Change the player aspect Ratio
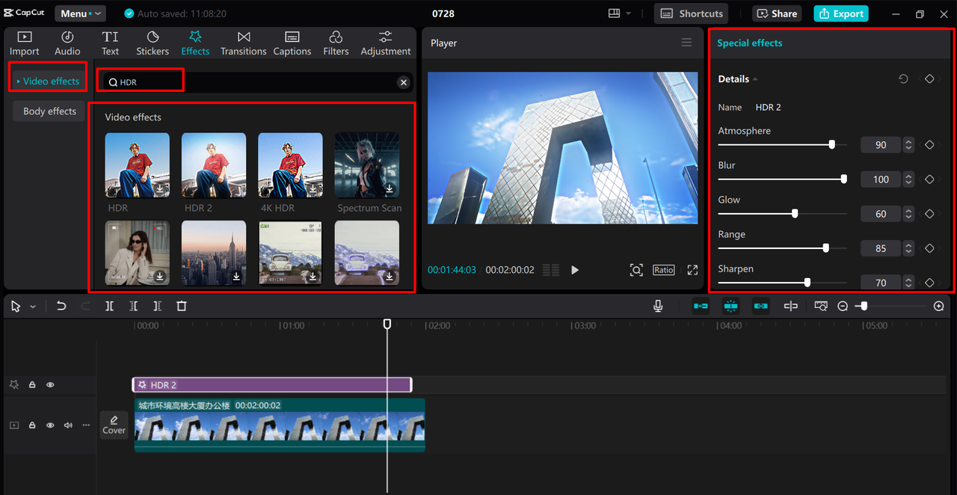Viewport: 957px width, 495px height. pyautogui.click(x=664, y=270)
